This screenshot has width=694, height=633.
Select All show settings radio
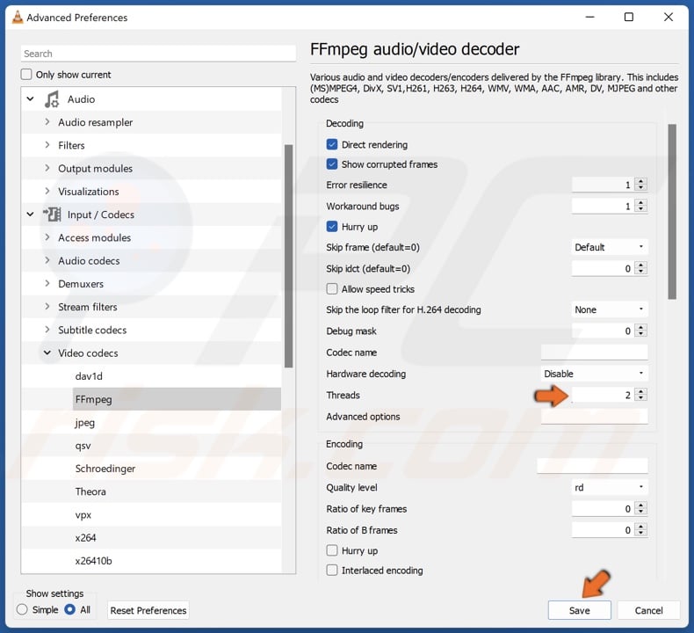click(70, 610)
